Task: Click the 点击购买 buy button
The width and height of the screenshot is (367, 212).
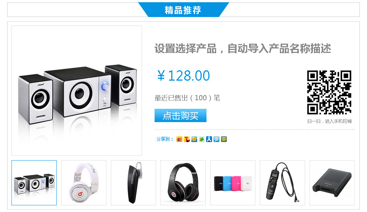Action: pos(181,115)
